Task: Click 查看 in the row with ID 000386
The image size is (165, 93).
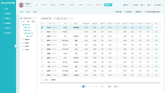Action: (x=156, y=75)
